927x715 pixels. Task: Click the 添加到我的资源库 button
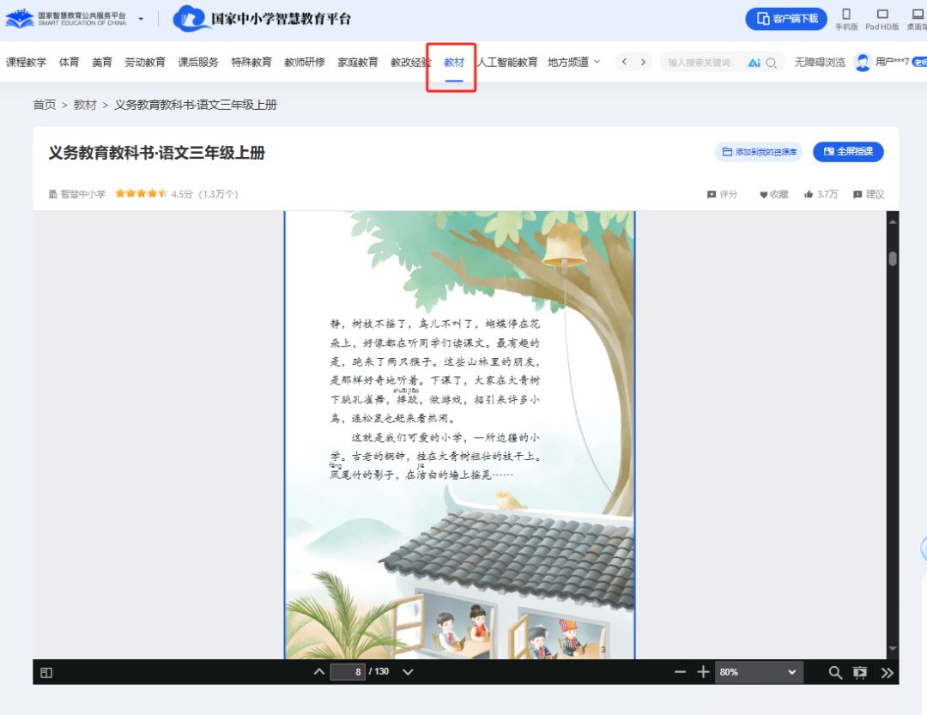click(759, 152)
